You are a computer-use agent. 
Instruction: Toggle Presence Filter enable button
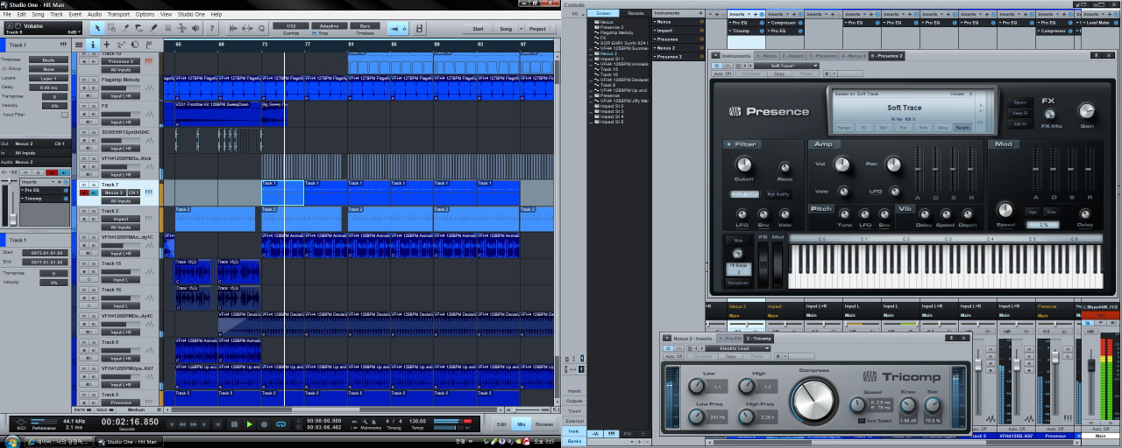pyautogui.click(x=729, y=144)
